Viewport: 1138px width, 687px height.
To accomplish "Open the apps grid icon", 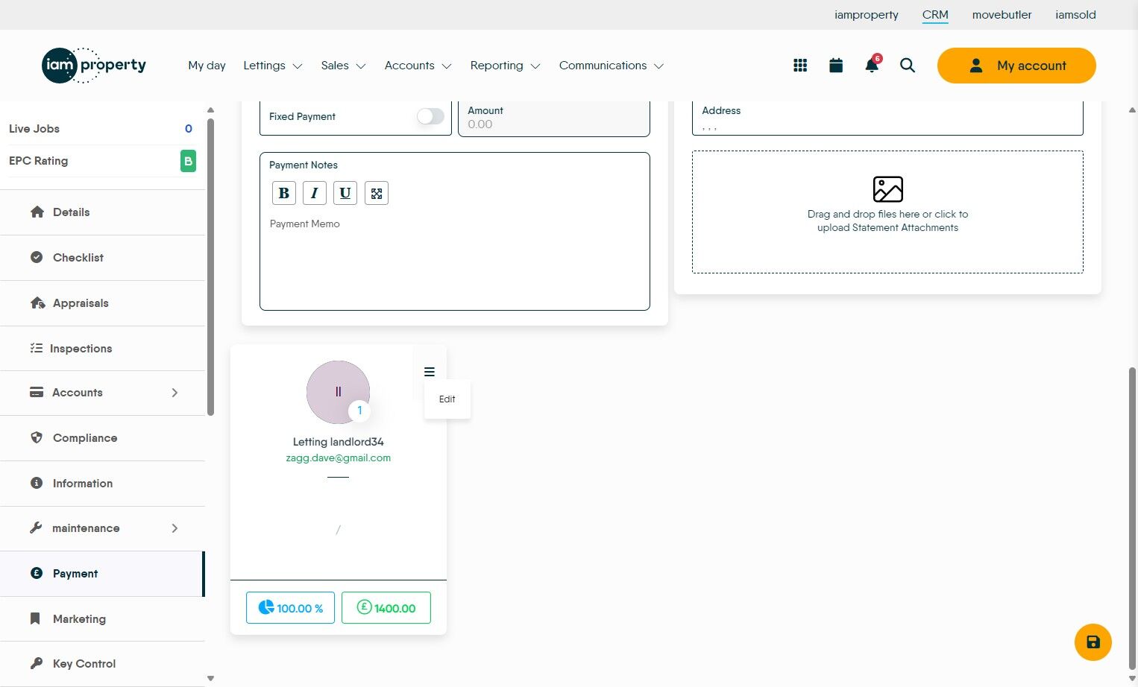I will [800, 66].
